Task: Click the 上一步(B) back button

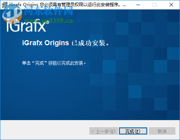Action: (x=104, y=131)
